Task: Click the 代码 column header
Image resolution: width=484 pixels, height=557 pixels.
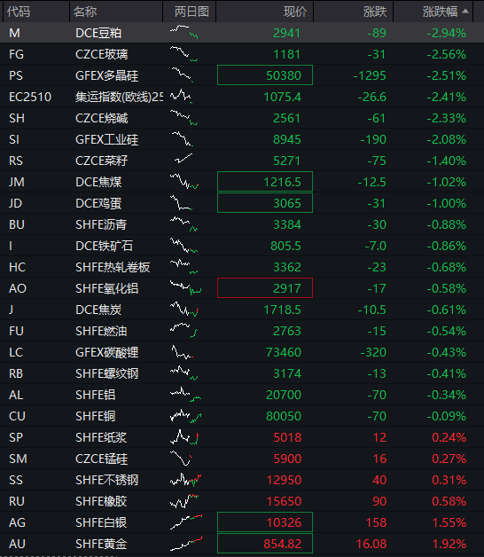Action: pos(19,12)
